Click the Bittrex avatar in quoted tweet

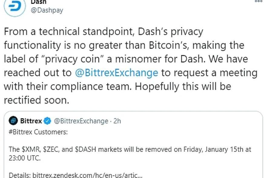click(13, 121)
